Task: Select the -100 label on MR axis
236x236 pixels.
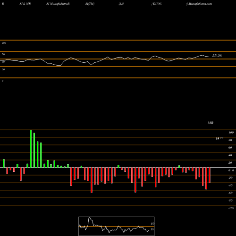Action: pos(231,208)
